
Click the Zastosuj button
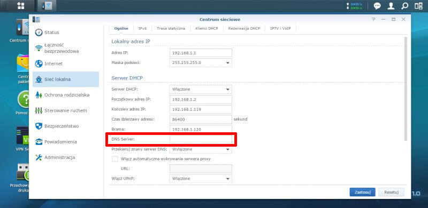pyautogui.click(x=362, y=192)
